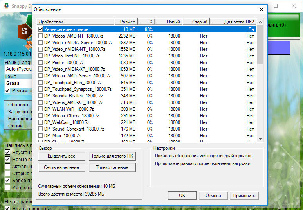
Task: Click the Да value in the first row
Action: tap(251, 29)
